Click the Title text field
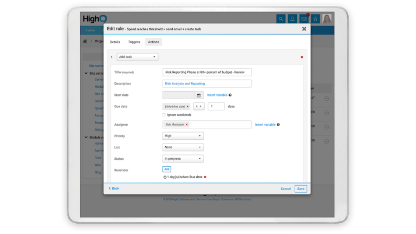This screenshot has width=416, height=234. coord(207,72)
